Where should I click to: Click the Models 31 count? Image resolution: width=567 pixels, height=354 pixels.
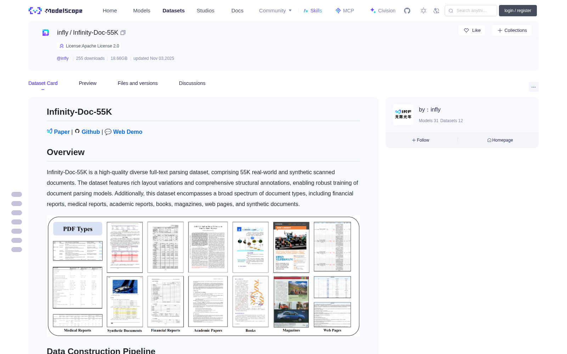[428, 121]
